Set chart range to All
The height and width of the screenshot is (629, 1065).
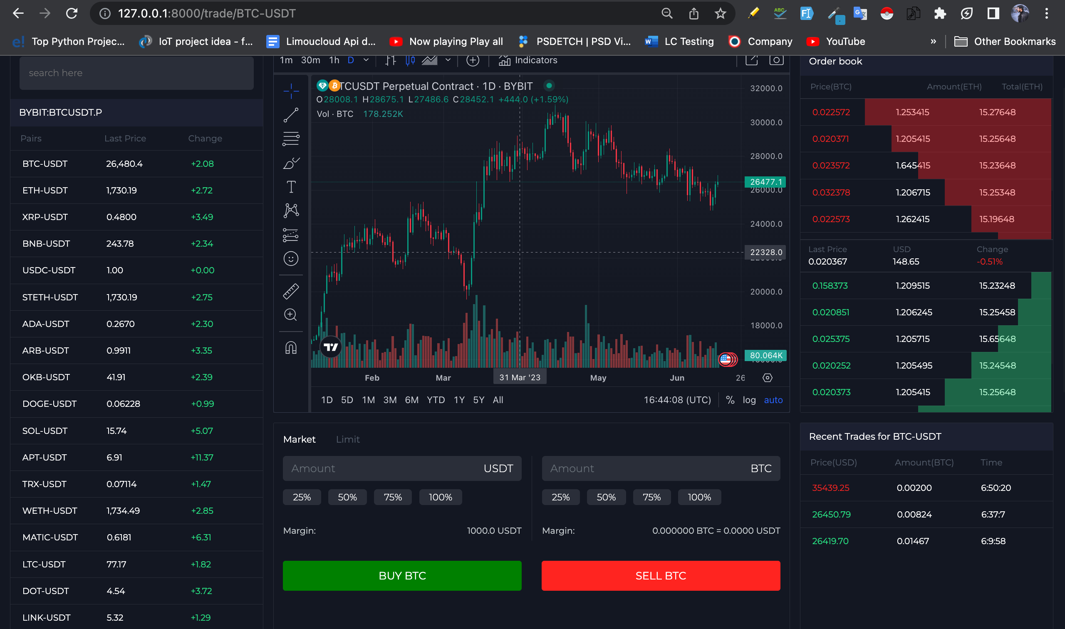[498, 400]
